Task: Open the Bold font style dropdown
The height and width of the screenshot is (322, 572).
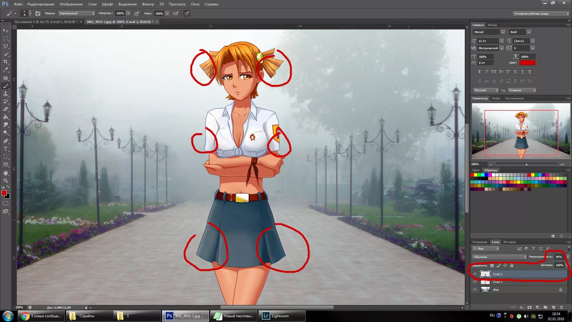Action: pyautogui.click(x=520, y=32)
